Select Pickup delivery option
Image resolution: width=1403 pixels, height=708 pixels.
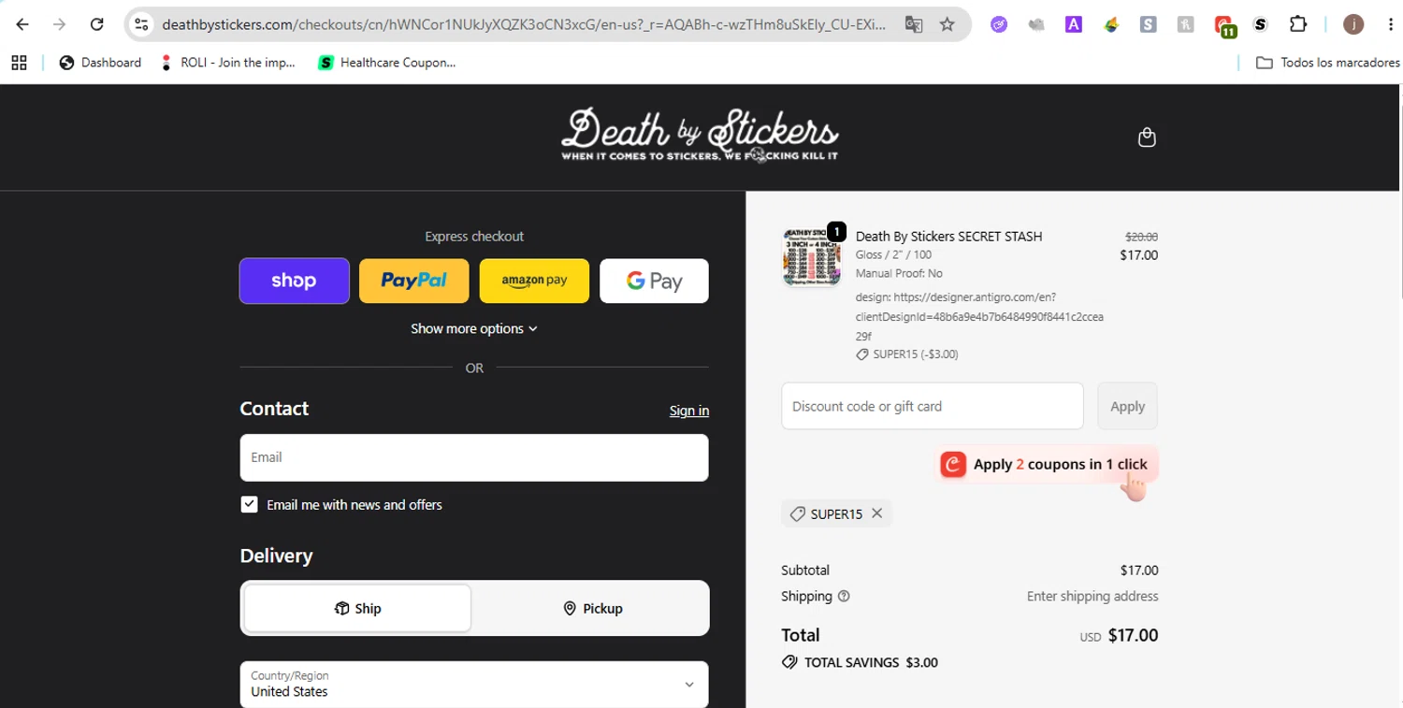click(x=592, y=608)
